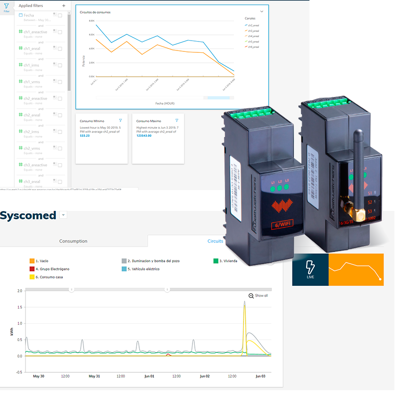The height and width of the screenshot is (401, 401).
Task: Check the Fecha filter checkbox
Action: click(x=60, y=16)
